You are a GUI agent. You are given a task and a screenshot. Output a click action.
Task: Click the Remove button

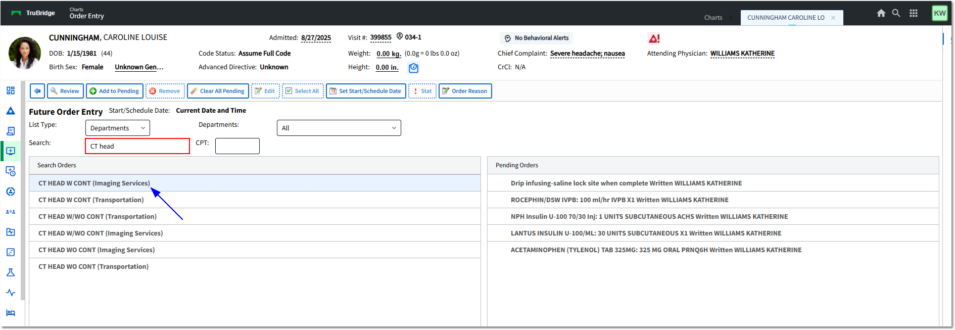tap(165, 91)
